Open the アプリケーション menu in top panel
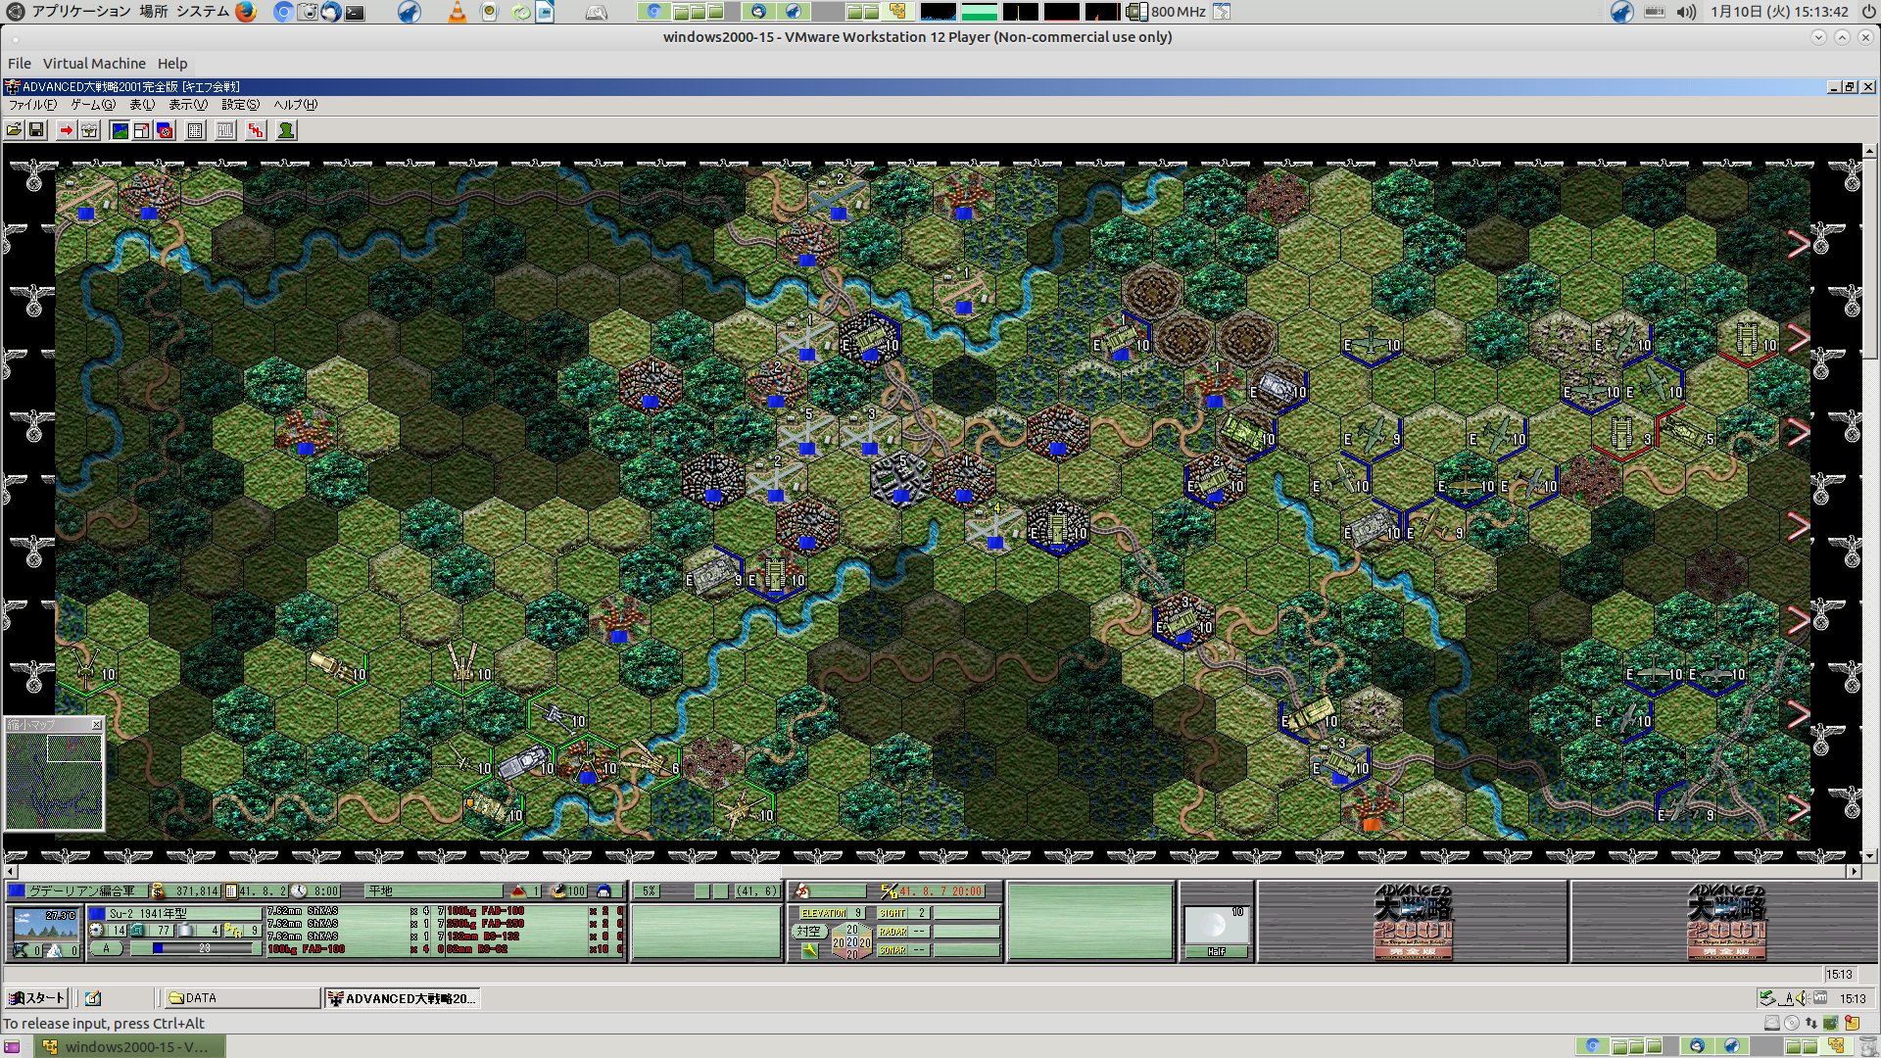The height and width of the screenshot is (1058, 1881). pos(81,12)
